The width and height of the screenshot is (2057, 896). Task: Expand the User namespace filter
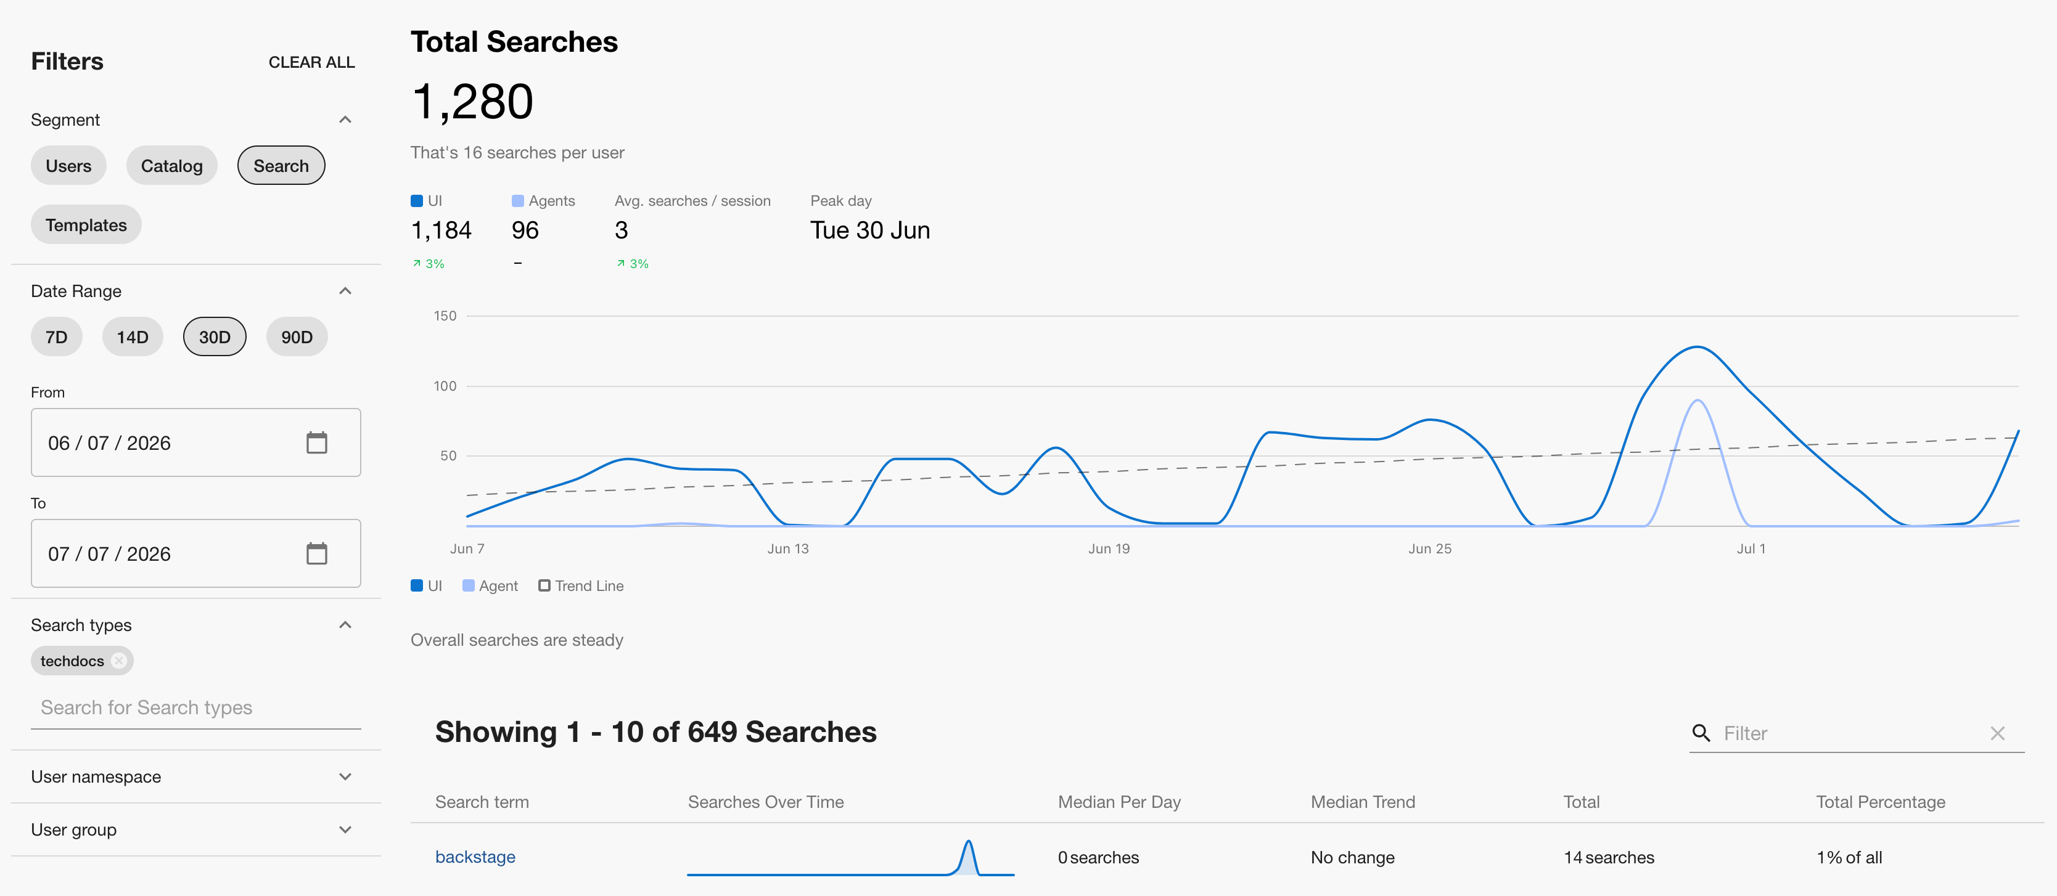click(x=345, y=777)
